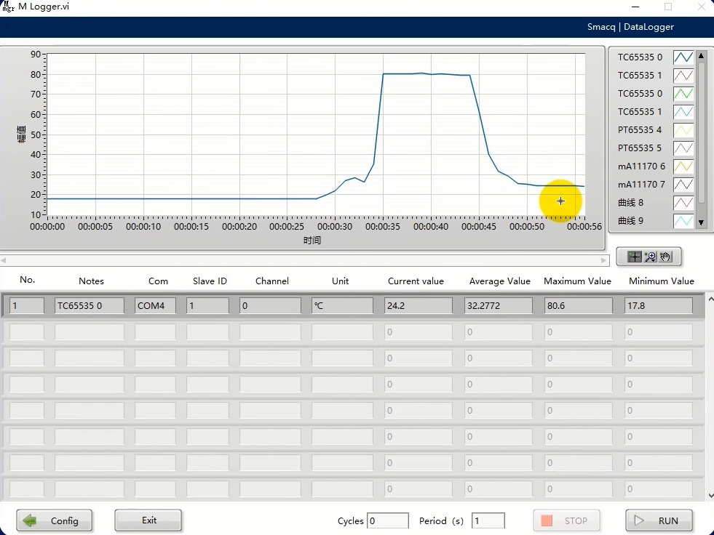Open plot style icon for mA11170 7
The height and width of the screenshot is (535, 714).
tap(683, 185)
